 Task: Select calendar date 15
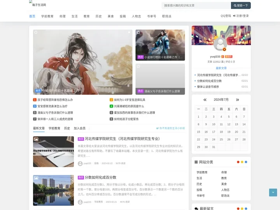click(198, 132)
